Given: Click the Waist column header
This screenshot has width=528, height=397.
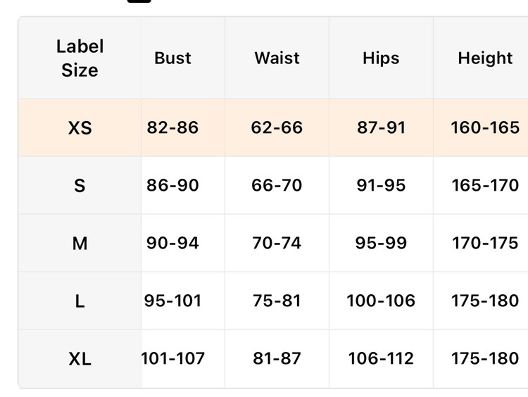Looking at the screenshot, I should pyautogui.click(x=277, y=58).
